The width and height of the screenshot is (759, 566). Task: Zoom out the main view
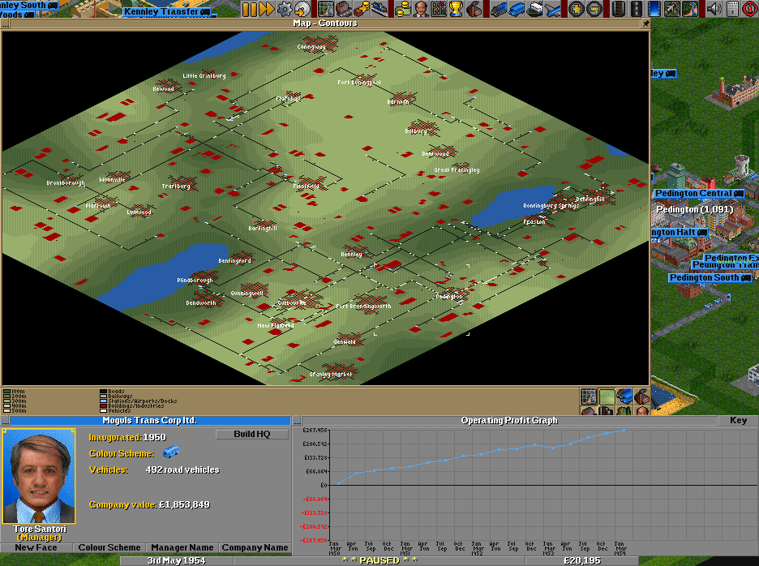click(594, 9)
